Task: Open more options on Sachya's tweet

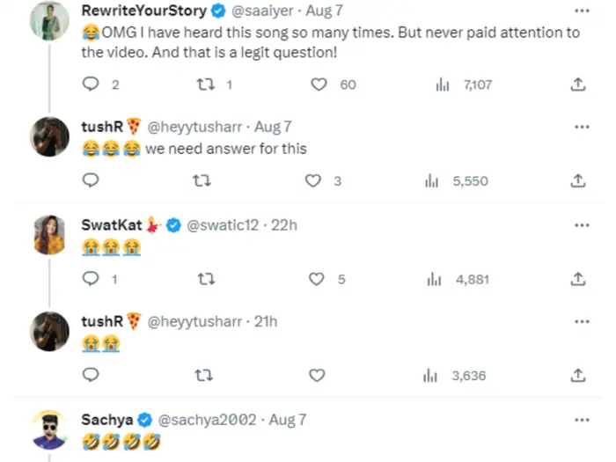Action: tap(582, 419)
